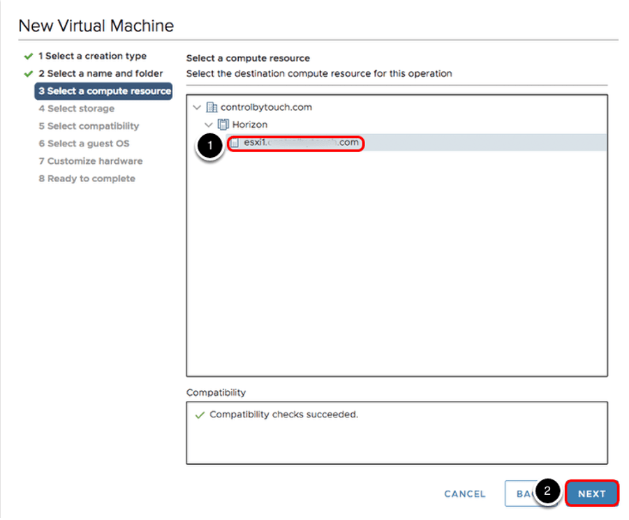Click the controlbytouch.com datacenter icon
Viewport: 629px width, 520px height.
pos(212,107)
